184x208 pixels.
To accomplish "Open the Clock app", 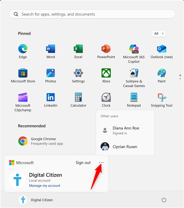I will (x=106, y=100).
